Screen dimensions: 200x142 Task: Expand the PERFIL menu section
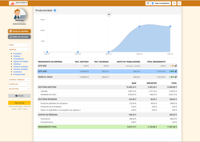(29, 45)
